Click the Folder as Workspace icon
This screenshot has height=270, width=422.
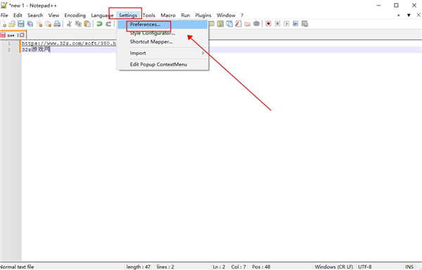click(248, 24)
